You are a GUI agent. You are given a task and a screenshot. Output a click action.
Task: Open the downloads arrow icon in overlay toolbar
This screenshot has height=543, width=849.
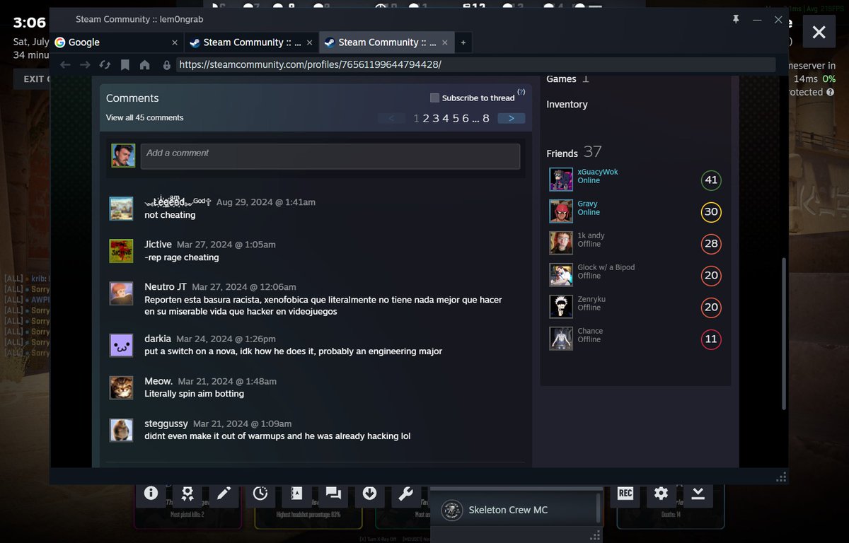coord(369,494)
